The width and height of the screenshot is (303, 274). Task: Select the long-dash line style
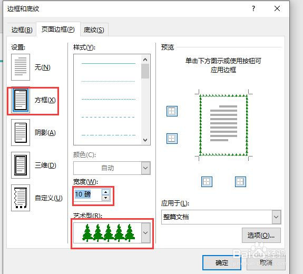(x=108, y=117)
